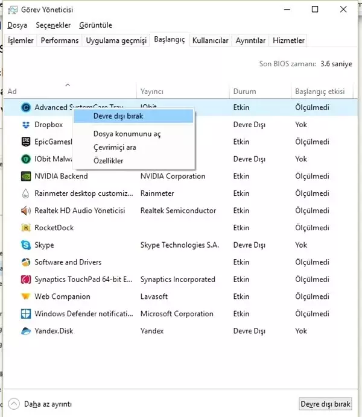Click the Lavasoft publisher cell

tap(154, 296)
